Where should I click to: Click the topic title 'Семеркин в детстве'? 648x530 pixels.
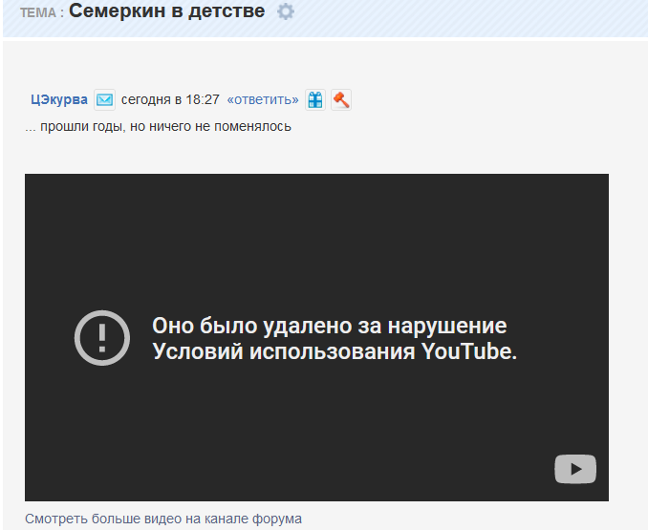pos(166,11)
